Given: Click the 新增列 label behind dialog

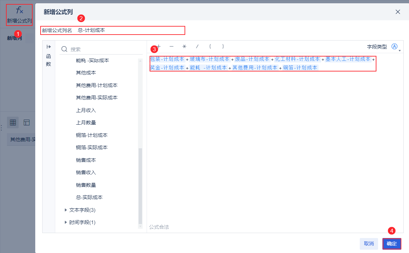Looking at the screenshot, I should tap(15, 38).
